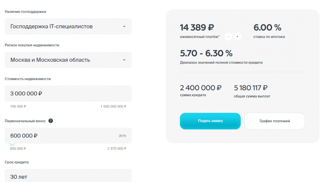Open the Господдержка IT-специалистов dropdown
The image size is (321, 182).
coord(68,26)
